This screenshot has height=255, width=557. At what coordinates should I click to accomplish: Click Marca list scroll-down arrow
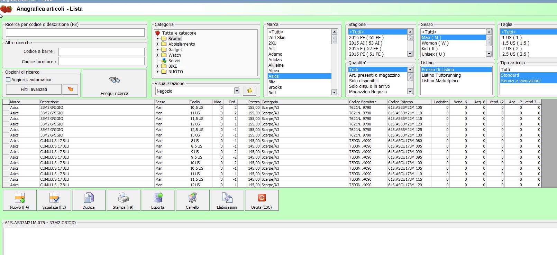pos(334,93)
